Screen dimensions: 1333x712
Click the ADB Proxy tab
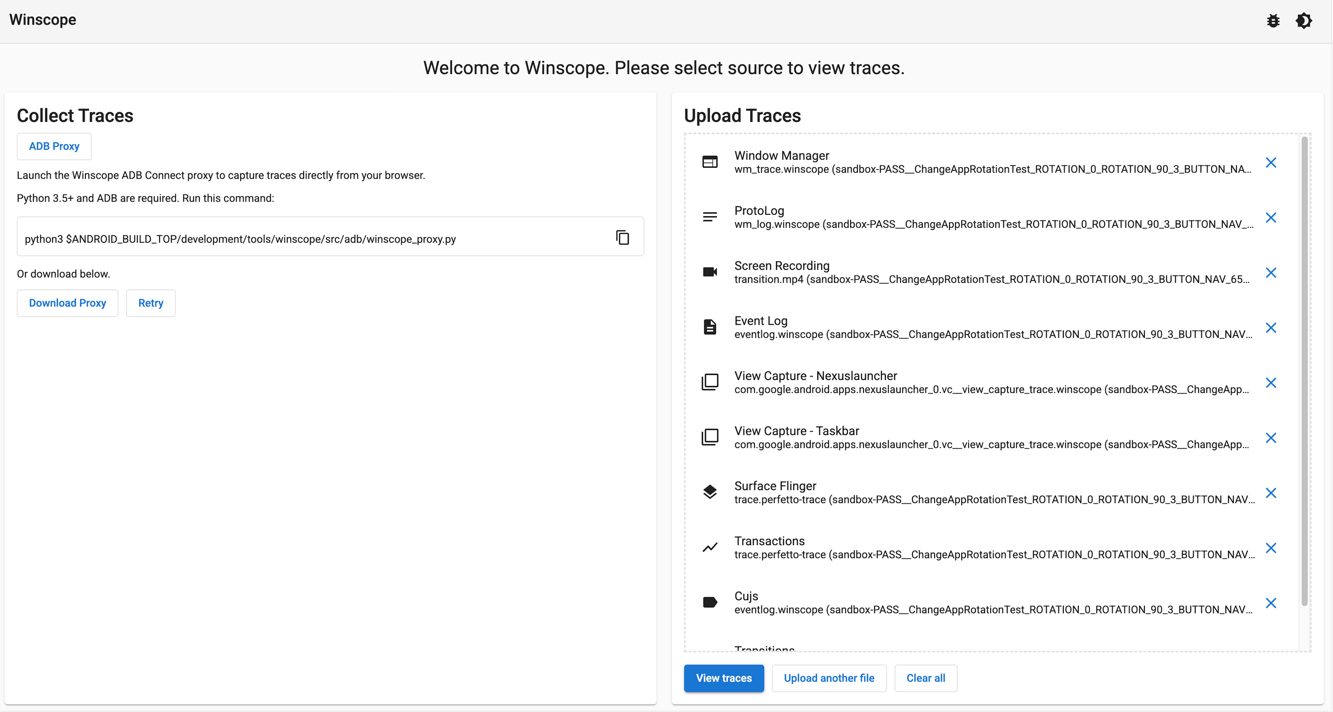pyautogui.click(x=54, y=146)
